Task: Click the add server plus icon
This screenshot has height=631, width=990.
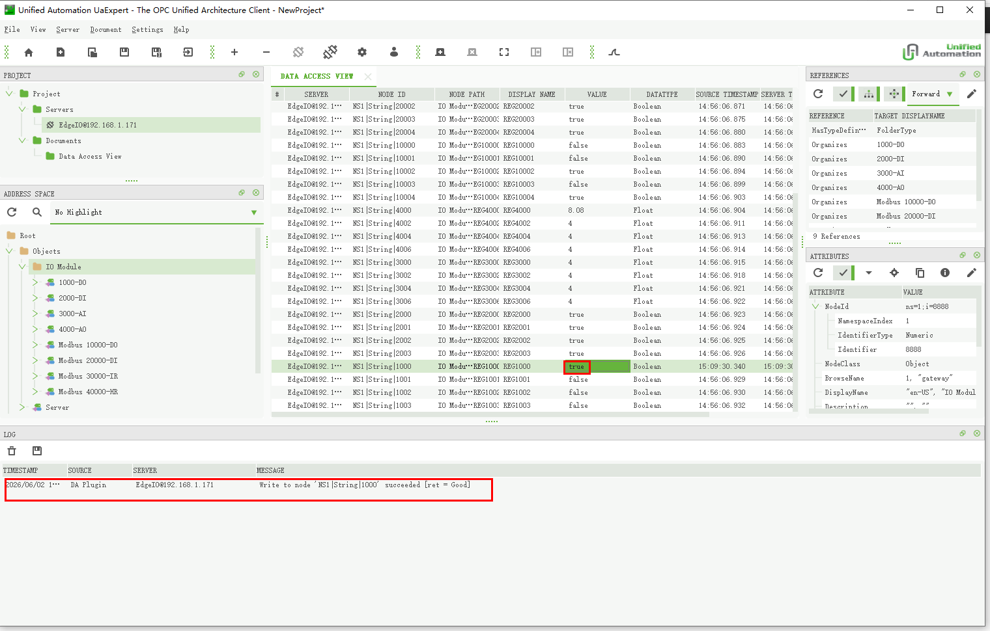Action: 234,52
